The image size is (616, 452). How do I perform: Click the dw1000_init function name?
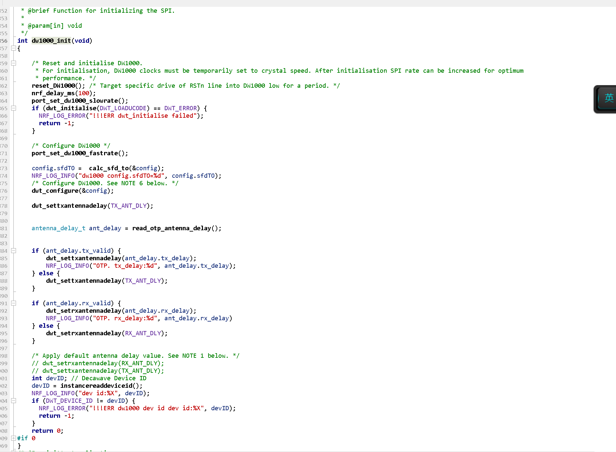pyautogui.click(x=51, y=41)
